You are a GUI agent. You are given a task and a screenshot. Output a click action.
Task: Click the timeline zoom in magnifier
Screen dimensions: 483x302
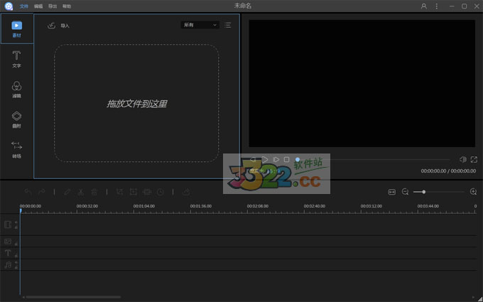click(474, 192)
